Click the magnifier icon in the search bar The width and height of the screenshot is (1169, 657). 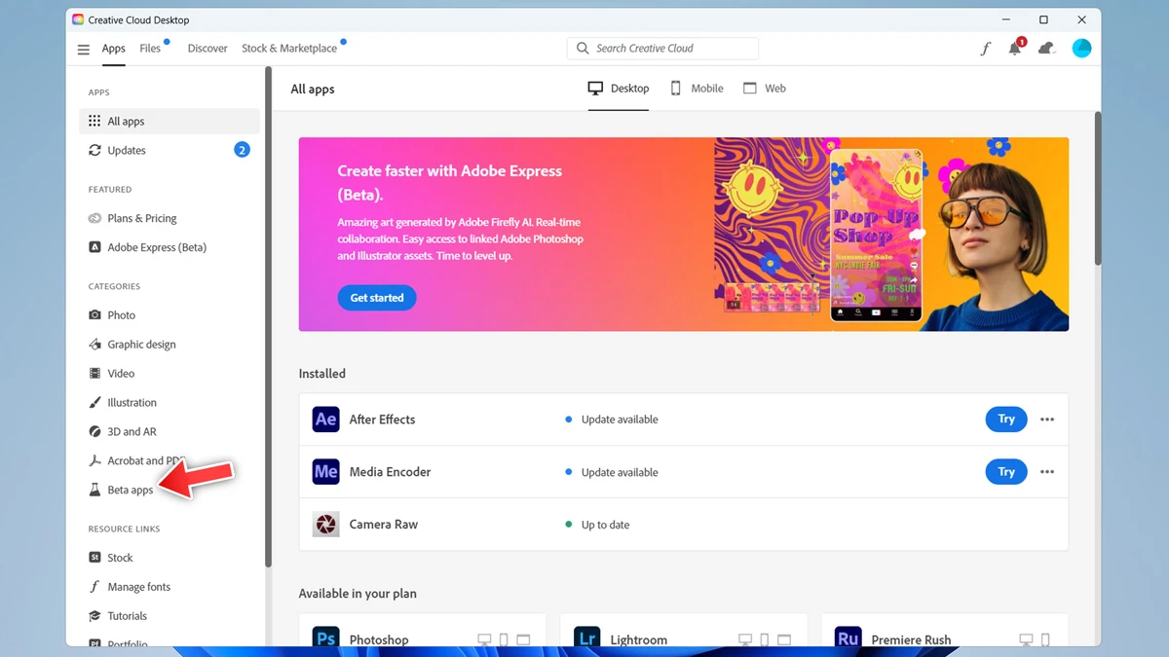point(583,48)
